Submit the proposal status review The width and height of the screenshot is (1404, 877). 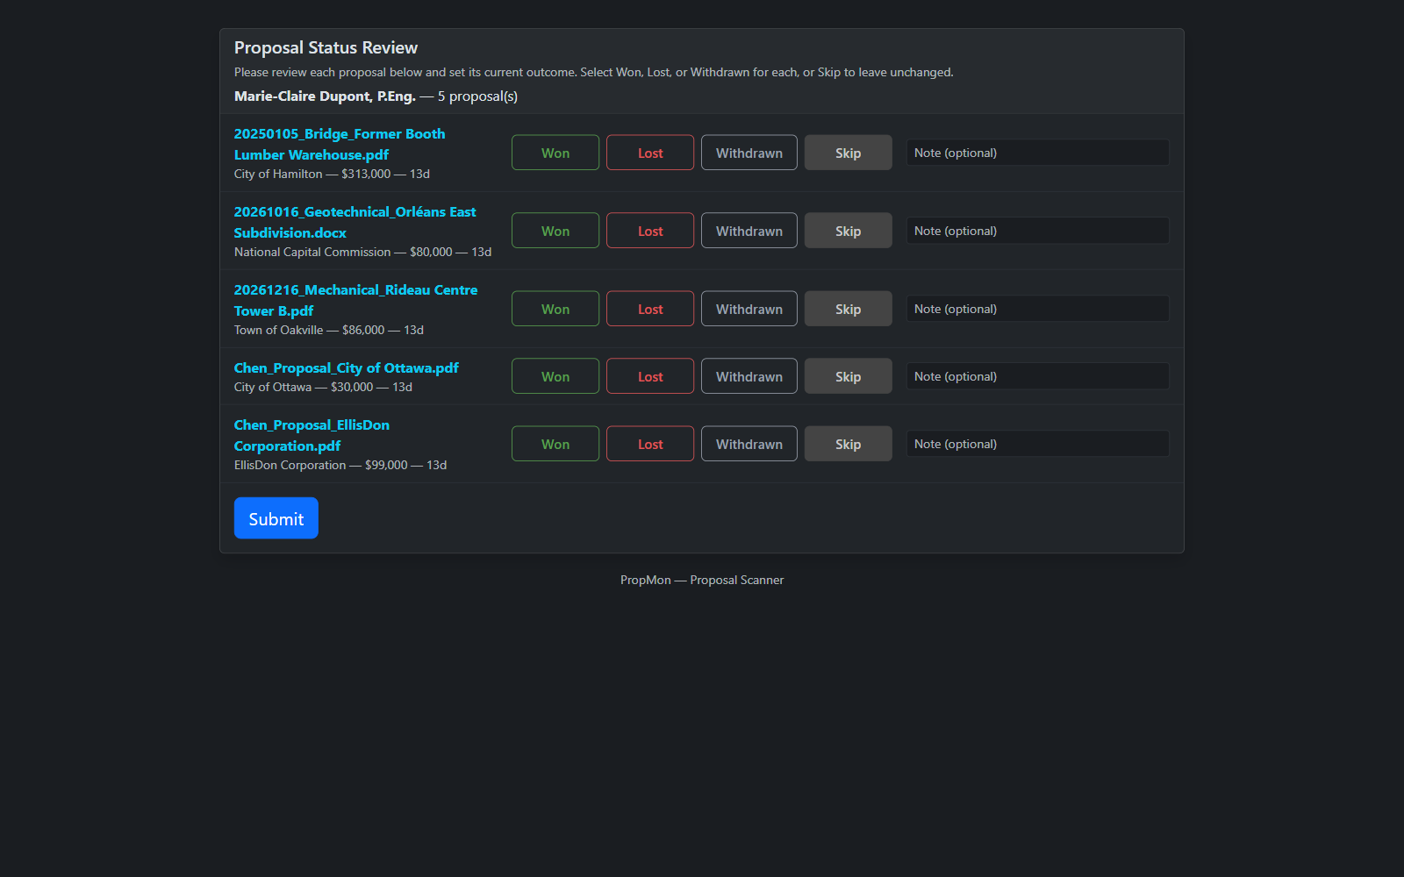276,518
